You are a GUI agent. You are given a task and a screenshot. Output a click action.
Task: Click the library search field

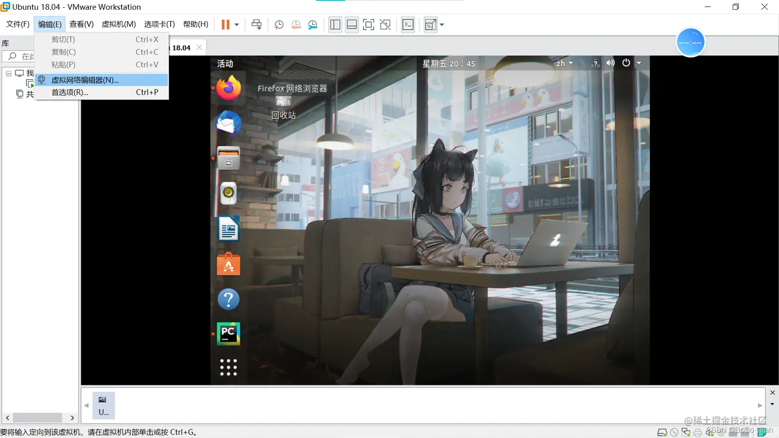pos(19,56)
